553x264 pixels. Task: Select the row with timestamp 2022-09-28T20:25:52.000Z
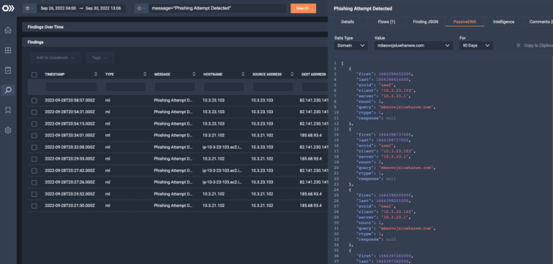point(34,195)
